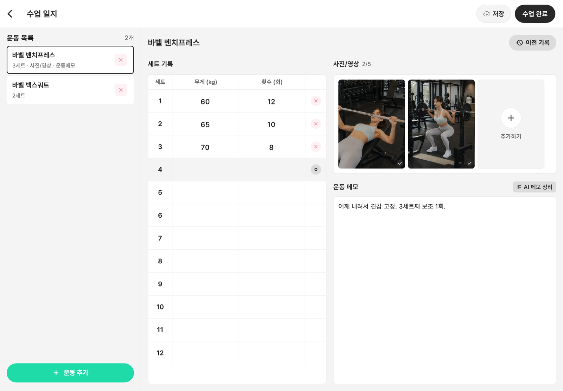Add a photo via 추가하기 plus
Viewport: 563px width, 391px height.
tap(511, 124)
